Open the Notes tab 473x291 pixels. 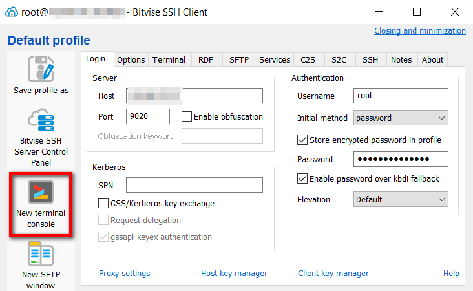[x=401, y=59]
